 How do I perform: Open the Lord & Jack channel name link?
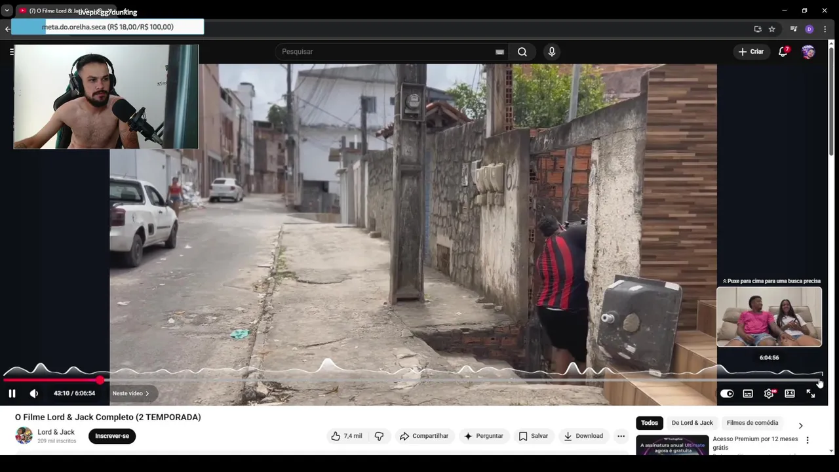point(56,432)
